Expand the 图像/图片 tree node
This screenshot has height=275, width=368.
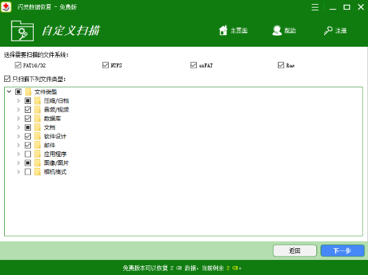[x=19, y=163]
